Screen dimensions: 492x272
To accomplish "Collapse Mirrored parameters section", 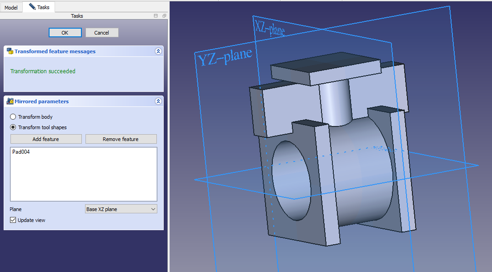I will coord(158,101).
